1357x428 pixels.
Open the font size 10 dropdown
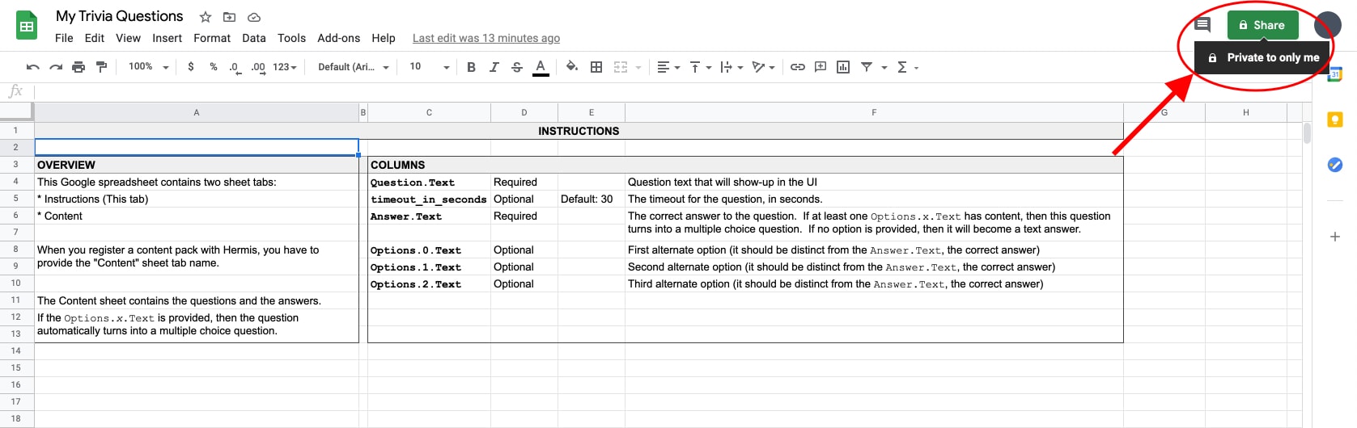click(x=429, y=67)
